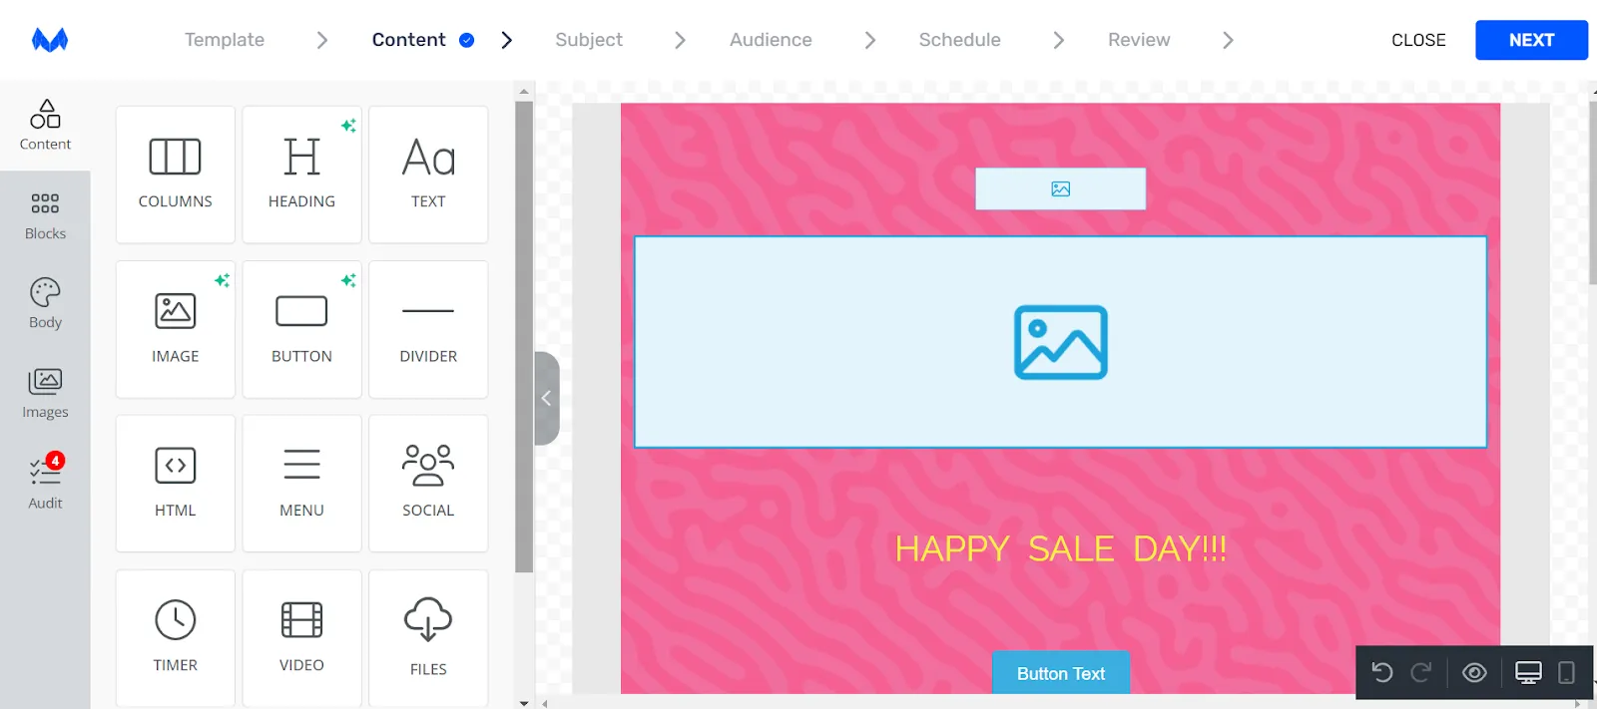This screenshot has height=709, width=1597.
Task: Preview the email with eye icon
Action: [x=1474, y=673]
